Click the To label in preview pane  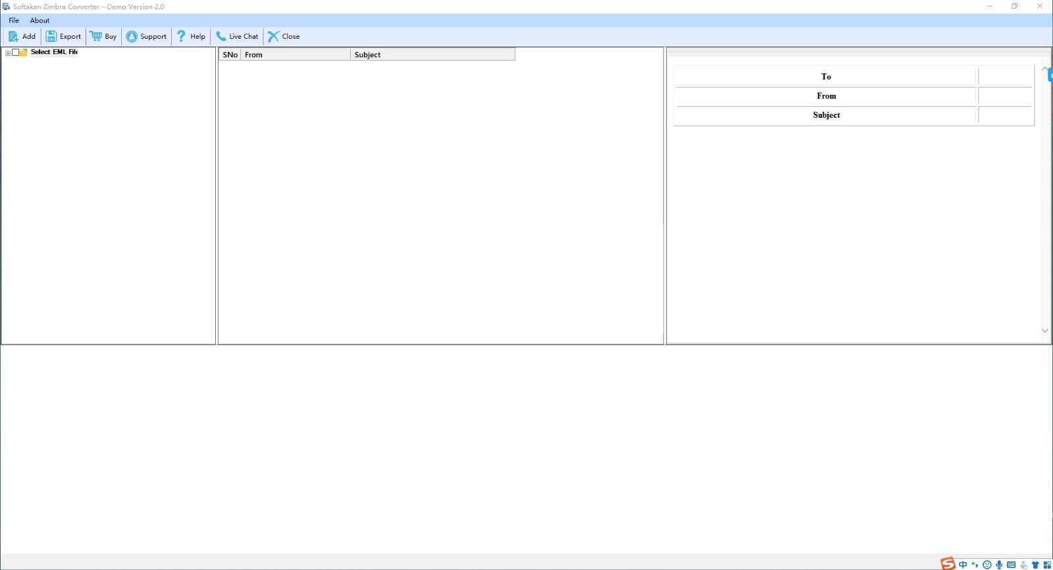826,76
